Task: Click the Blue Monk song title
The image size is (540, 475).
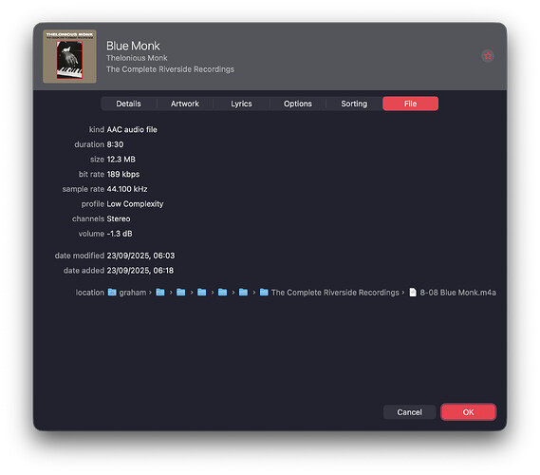Action: coord(133,46)
